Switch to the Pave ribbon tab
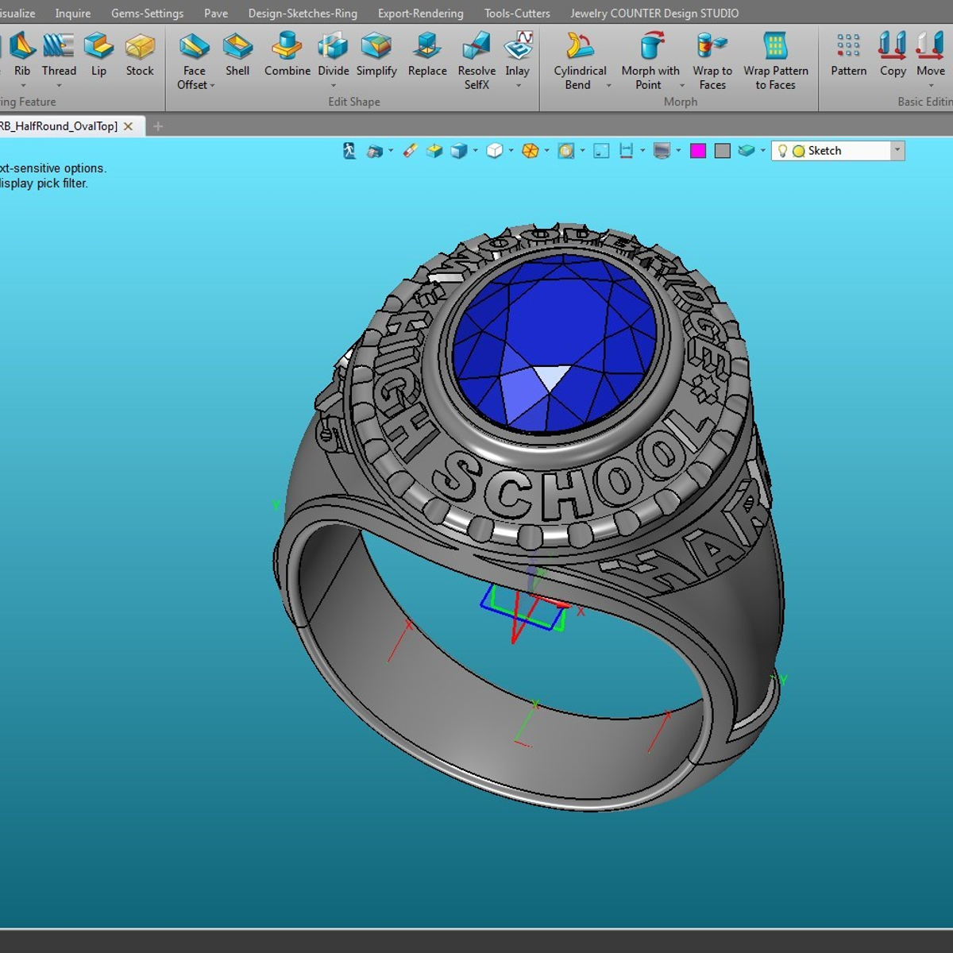Viewport: 953px width, 953px height. (216, 14)
